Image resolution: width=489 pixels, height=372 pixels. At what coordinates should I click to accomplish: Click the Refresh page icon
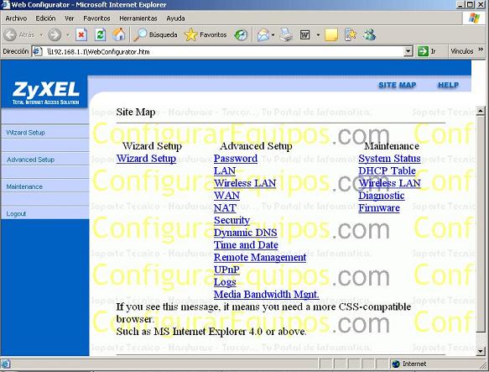tap(100, 34)
